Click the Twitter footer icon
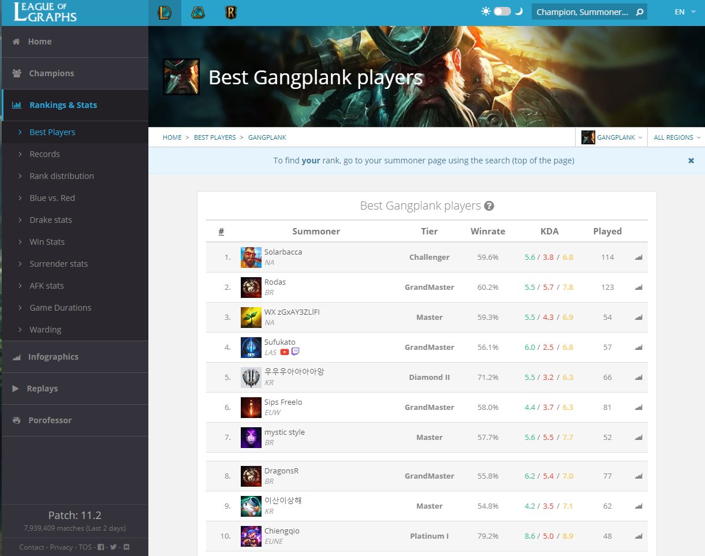Image resolution: width=705 pixels, height=556 pixels. point(113,547)
